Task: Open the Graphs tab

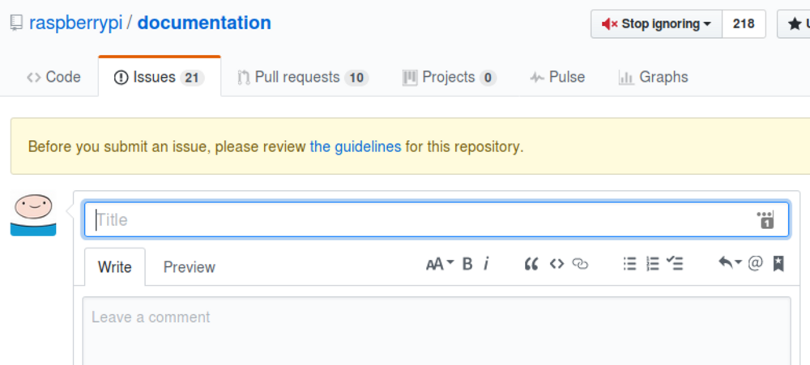Action: [x=653, y=78]
